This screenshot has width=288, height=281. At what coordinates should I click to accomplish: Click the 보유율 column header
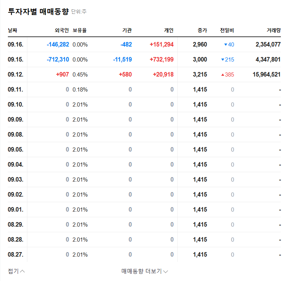(x=79, y=30)
